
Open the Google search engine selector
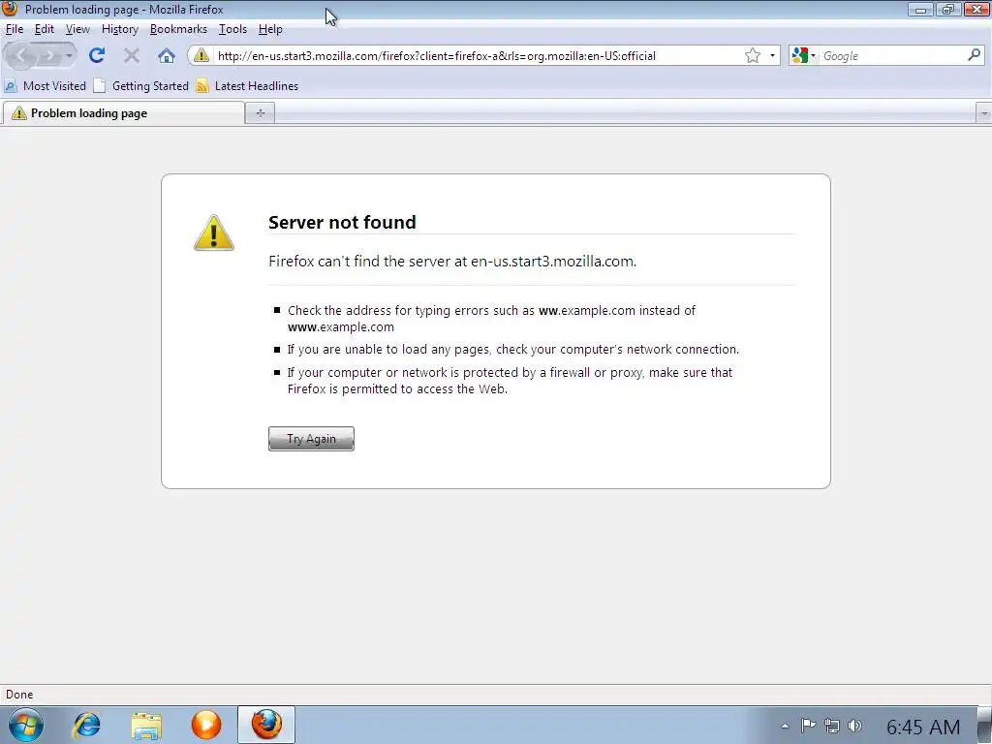tap(803, 55)
